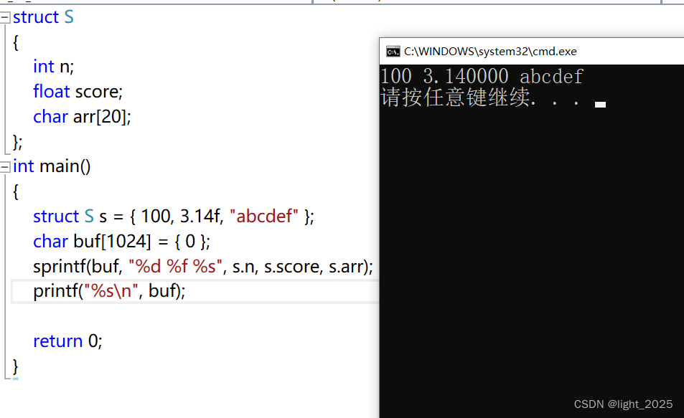Click the 'struct S' declaration header

click(x=43, y=17)
